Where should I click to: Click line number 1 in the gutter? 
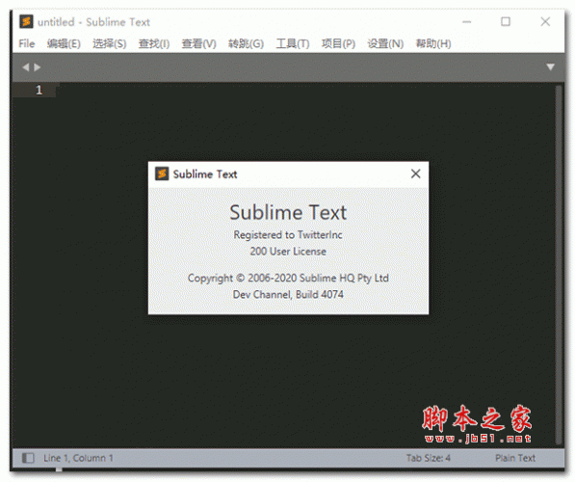coord(39,90)
